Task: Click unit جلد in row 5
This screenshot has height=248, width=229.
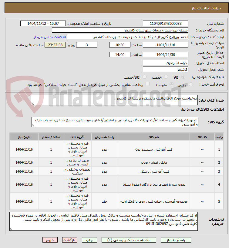Action: pyautogui.click(x=105, y=201)
